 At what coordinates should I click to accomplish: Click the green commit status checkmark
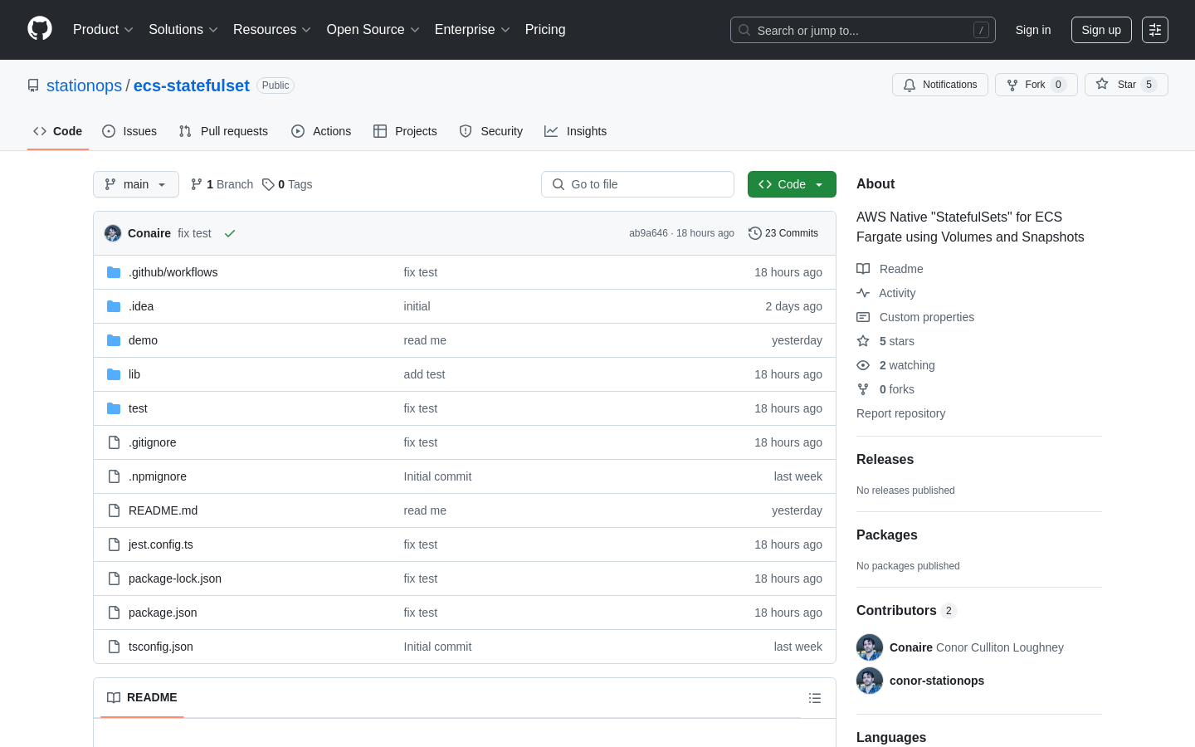click(230, 233)
